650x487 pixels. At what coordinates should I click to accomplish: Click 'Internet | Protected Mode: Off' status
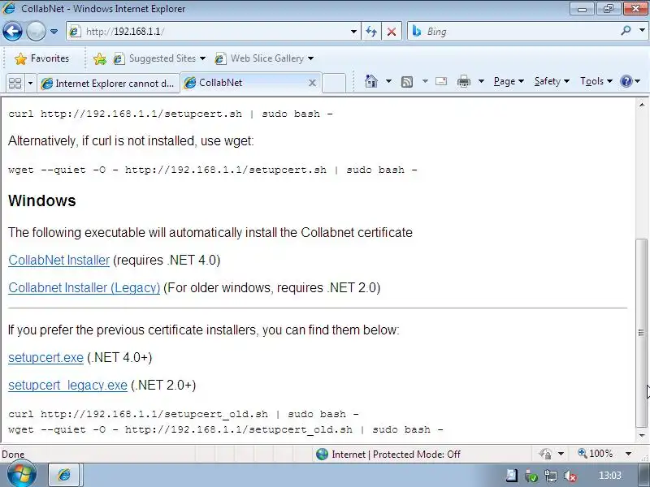click(x=388, y=455)
